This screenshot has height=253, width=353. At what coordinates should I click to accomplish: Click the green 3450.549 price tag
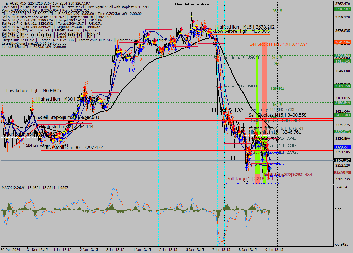pos(343,103)
